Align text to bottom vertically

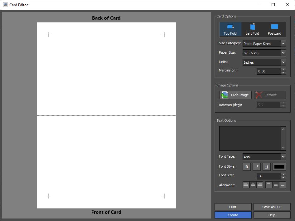[x=283, y=185]
